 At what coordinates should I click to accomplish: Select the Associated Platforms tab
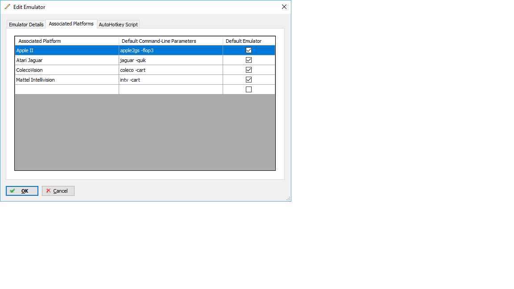tap(71, 24)
